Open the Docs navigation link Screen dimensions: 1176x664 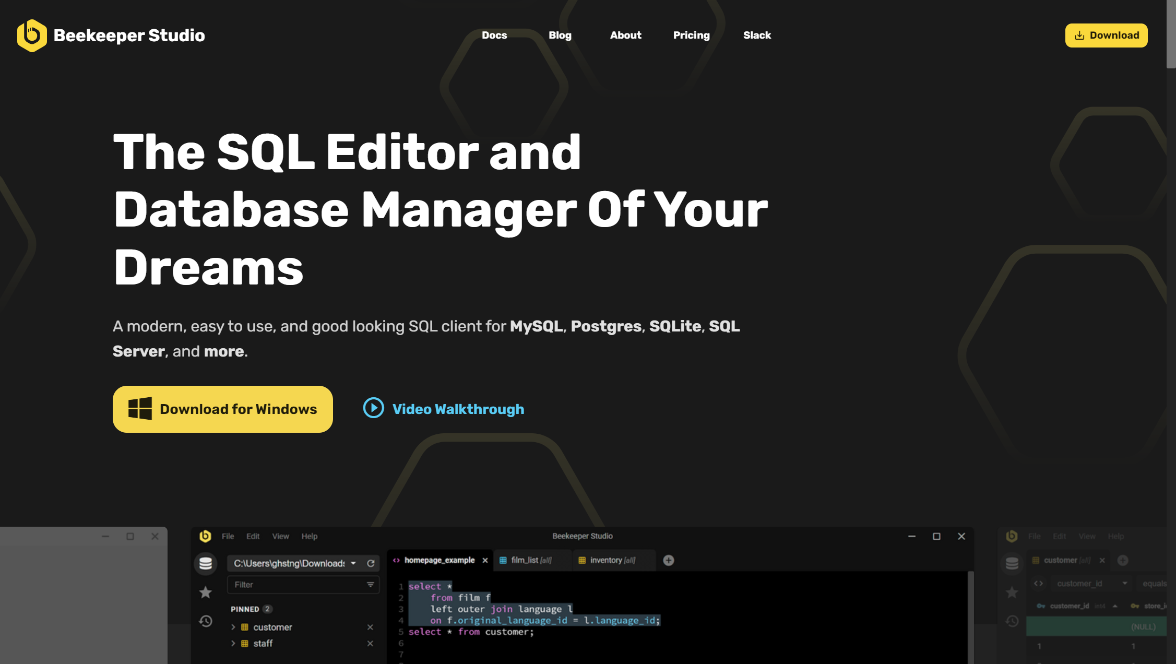(494, 35)
